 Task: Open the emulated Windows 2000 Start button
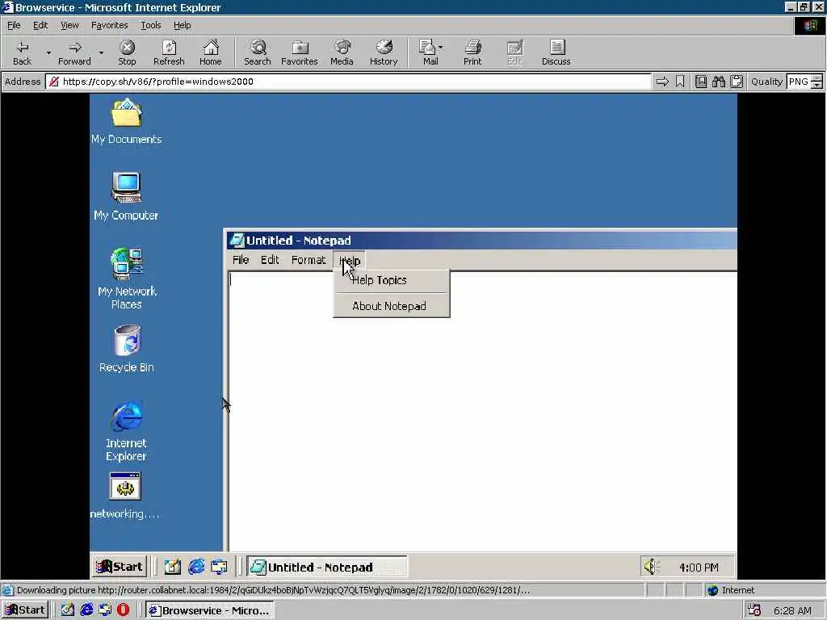(120, 567)
